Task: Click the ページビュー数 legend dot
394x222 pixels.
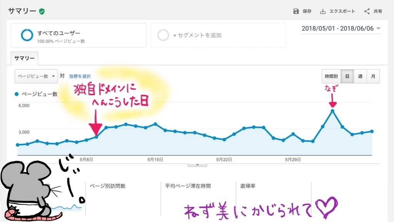Action: coord(17,94)
